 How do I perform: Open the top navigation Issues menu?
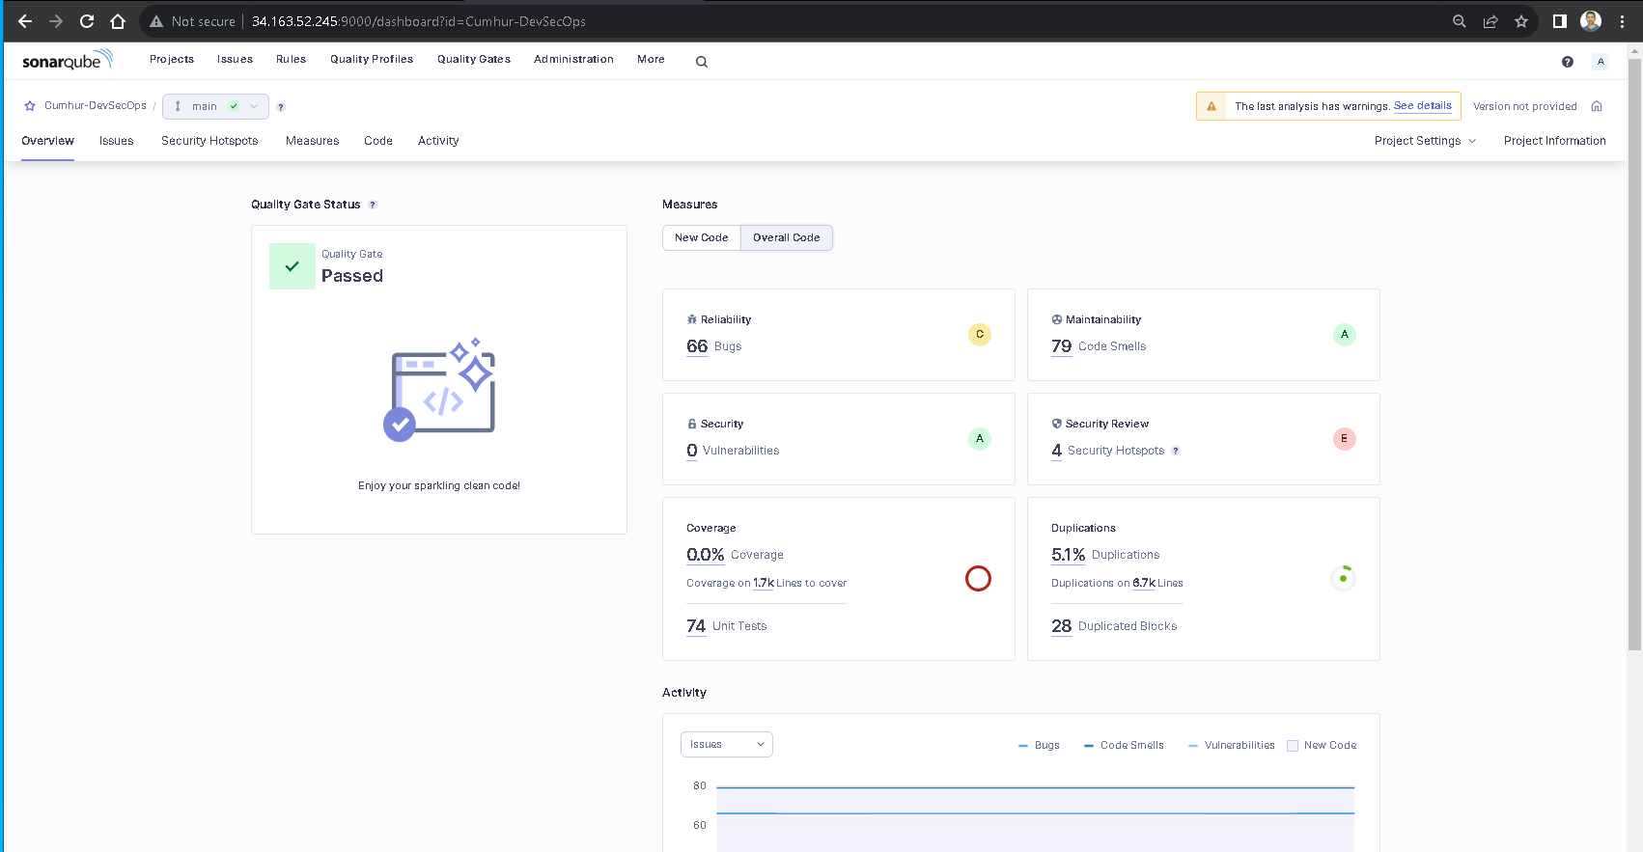[235, 60]
